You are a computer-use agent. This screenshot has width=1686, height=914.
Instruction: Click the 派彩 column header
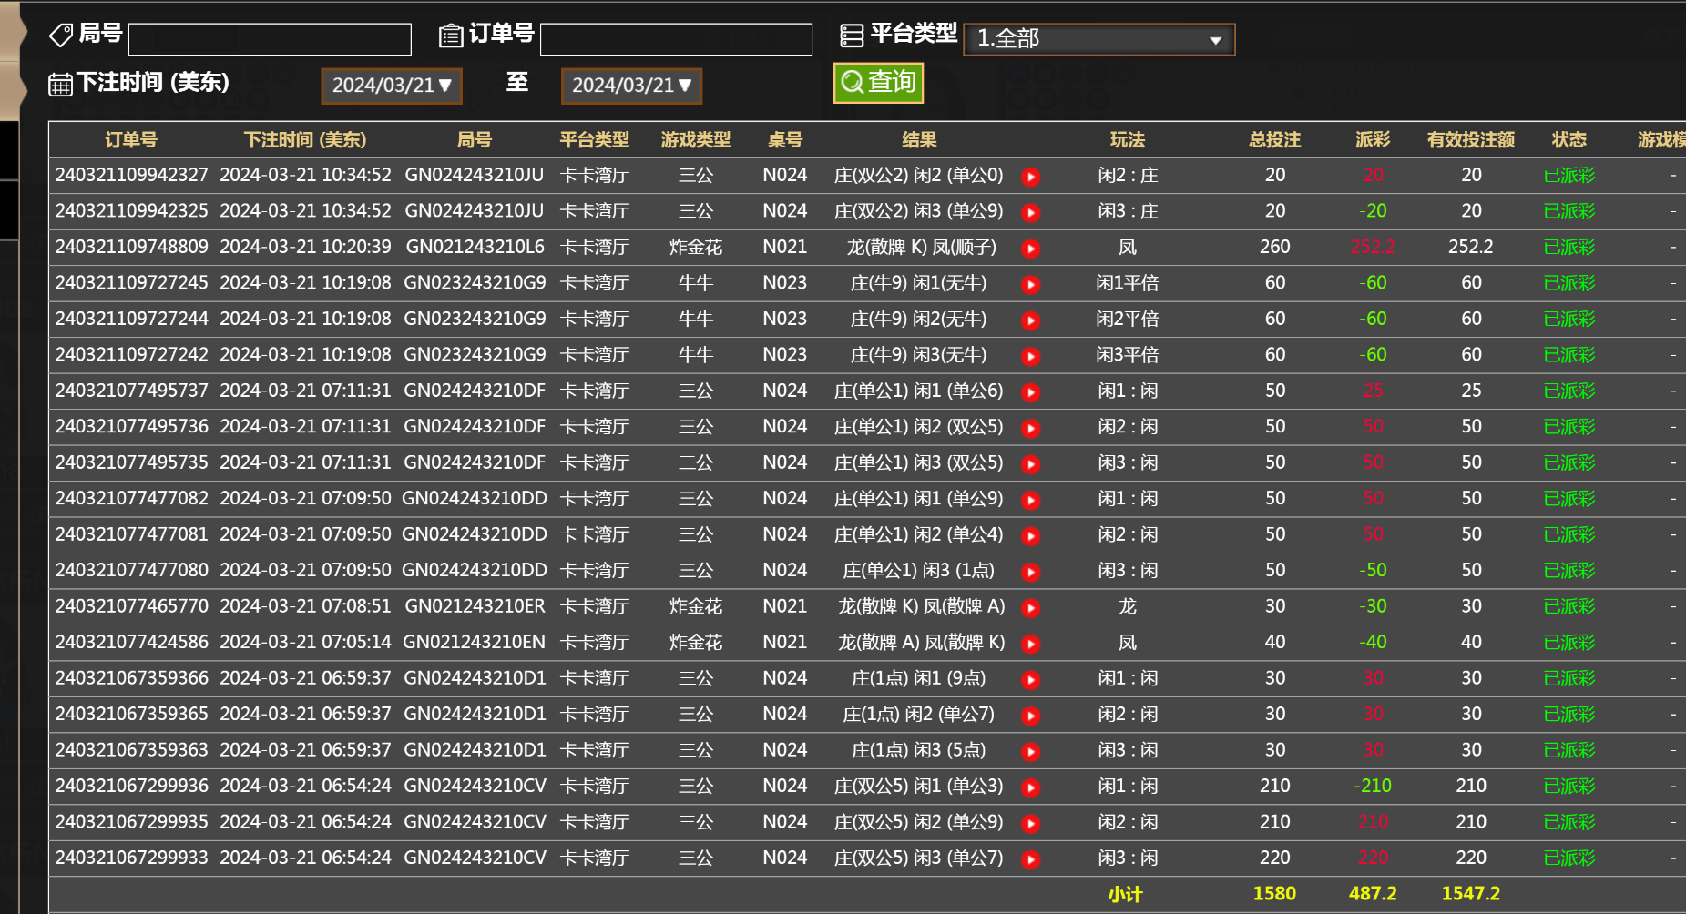point(1372,140)
